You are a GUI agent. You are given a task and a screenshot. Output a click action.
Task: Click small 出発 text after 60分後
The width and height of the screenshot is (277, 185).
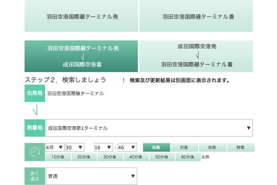205,157
